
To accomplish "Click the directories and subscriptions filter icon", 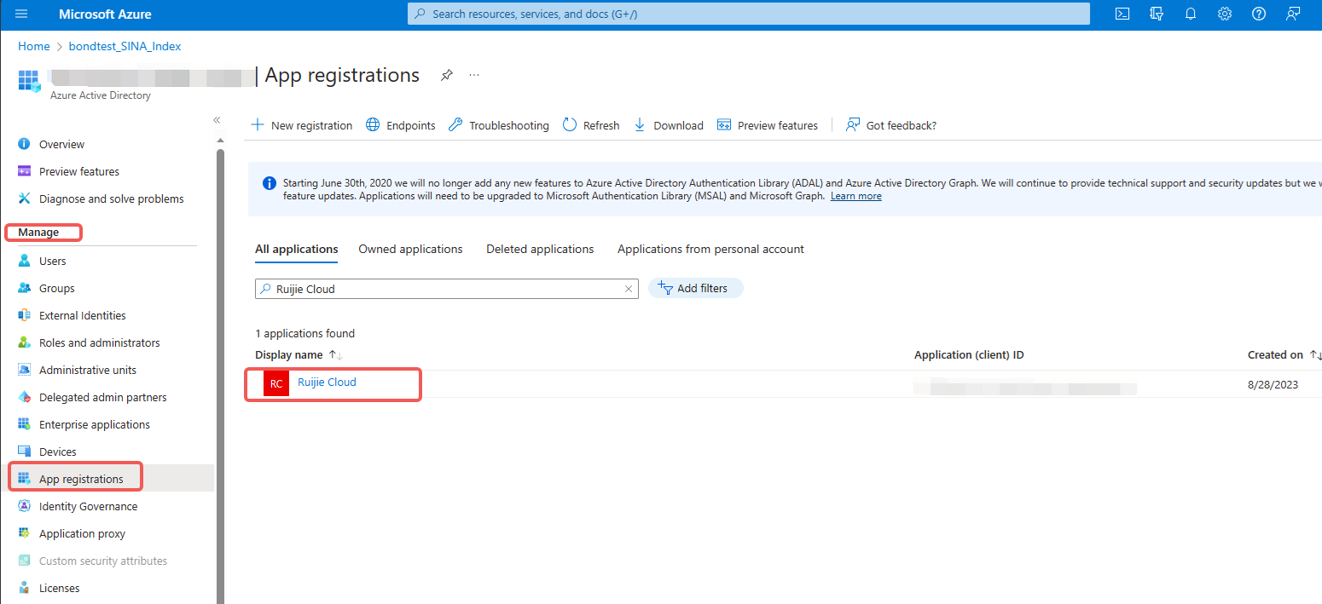I will tap(1157, 14).
